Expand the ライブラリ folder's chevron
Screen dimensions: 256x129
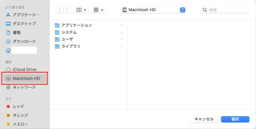[122, 46]
